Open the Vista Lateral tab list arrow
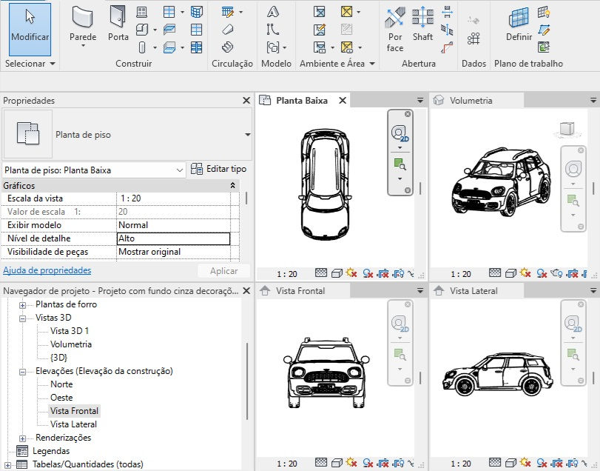Image resolution: width=600 pixels, height=471 pixels. 593,291
